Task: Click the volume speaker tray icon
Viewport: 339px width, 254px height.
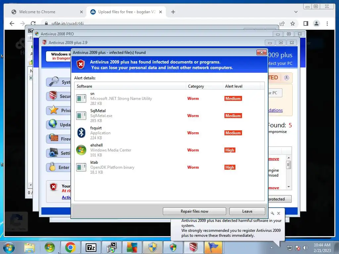Action: [x=305, y=248]
